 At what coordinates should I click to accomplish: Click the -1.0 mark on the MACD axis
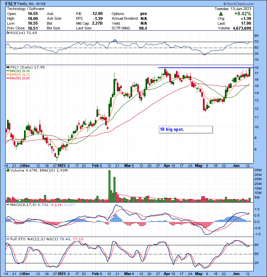click(257, 234)
